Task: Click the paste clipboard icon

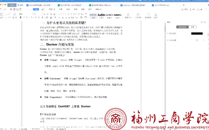Action: (2, 14)
